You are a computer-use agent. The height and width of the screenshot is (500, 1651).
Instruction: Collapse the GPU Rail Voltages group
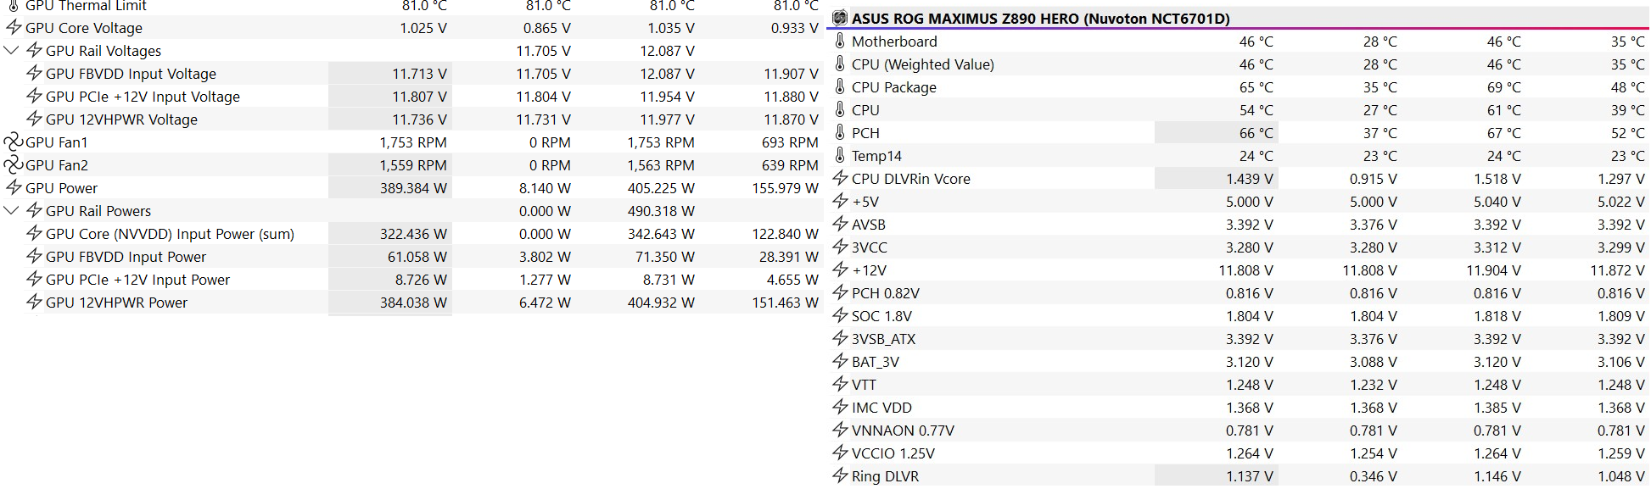click(x=12, y=51)
